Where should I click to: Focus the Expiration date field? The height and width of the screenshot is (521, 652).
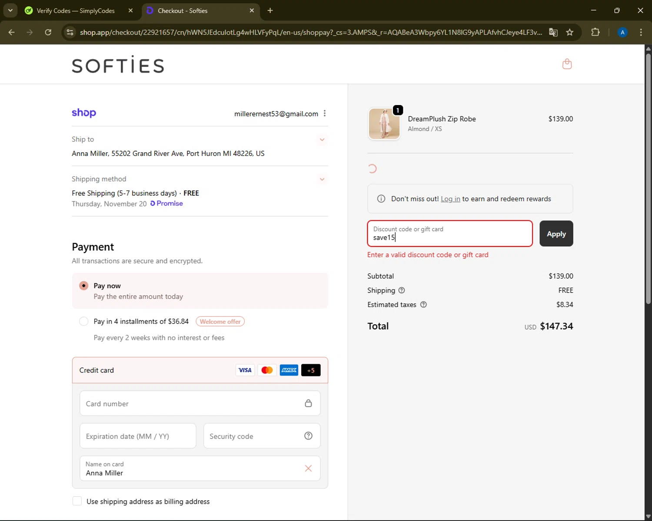(138, 436)
